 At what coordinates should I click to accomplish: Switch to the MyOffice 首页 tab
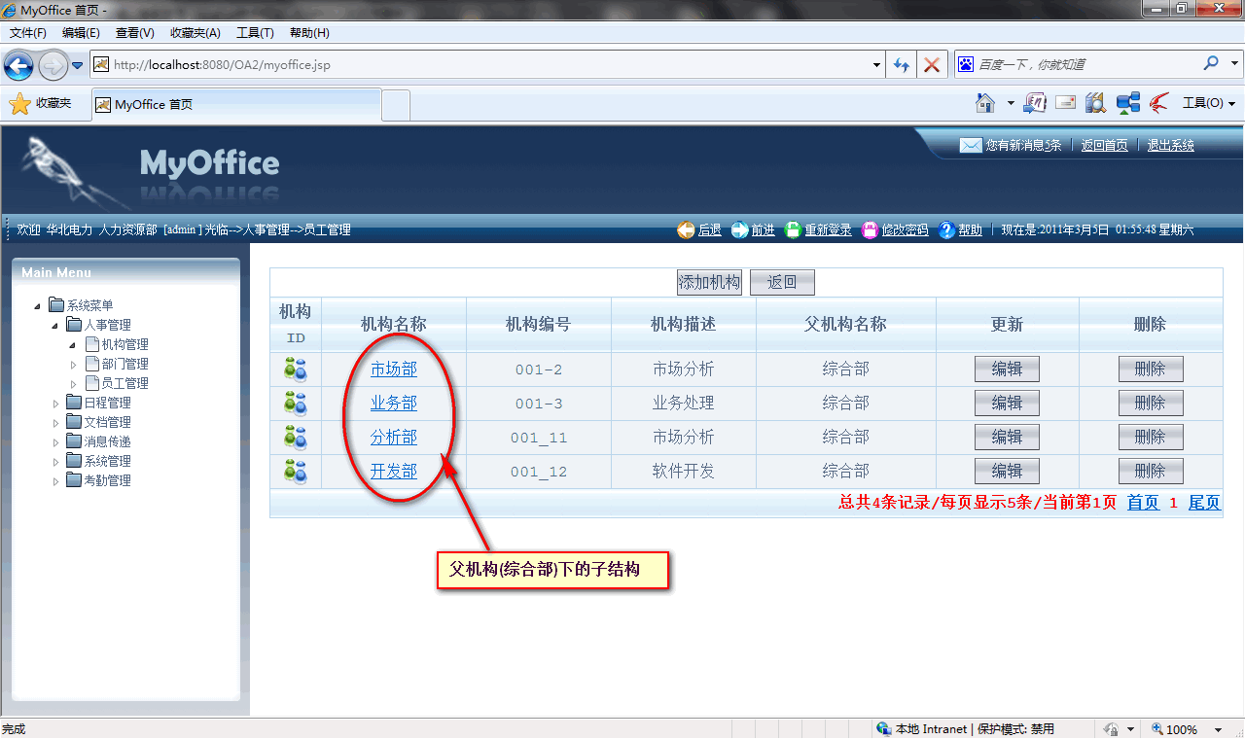[235, 104]
